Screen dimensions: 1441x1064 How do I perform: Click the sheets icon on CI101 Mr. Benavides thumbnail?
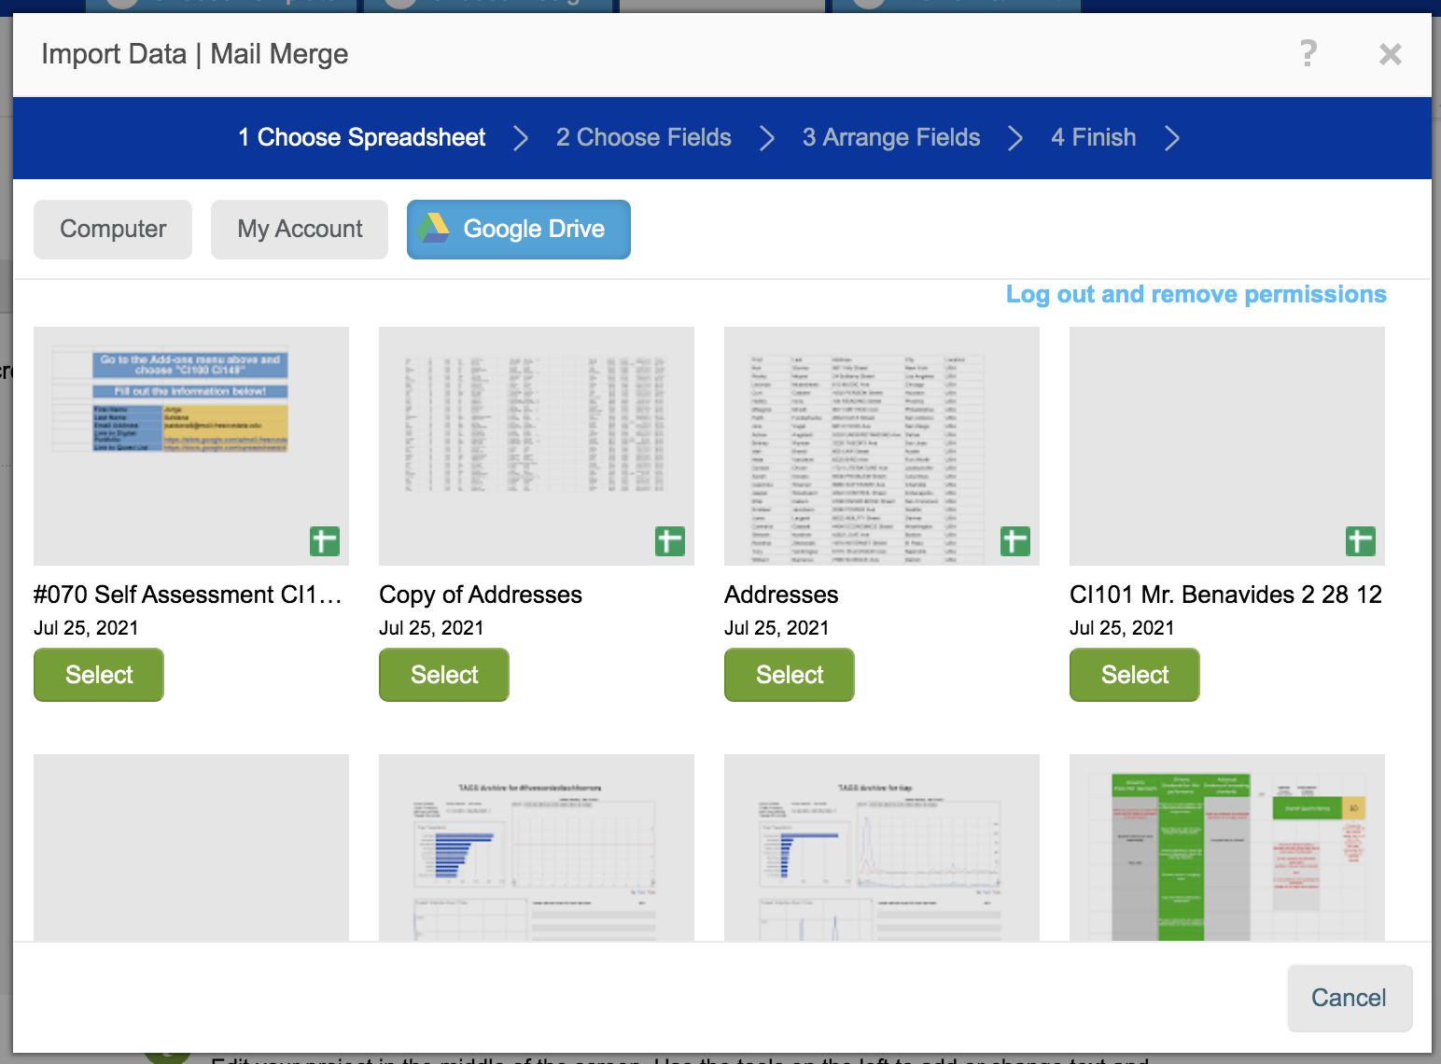pos(1361,541)
